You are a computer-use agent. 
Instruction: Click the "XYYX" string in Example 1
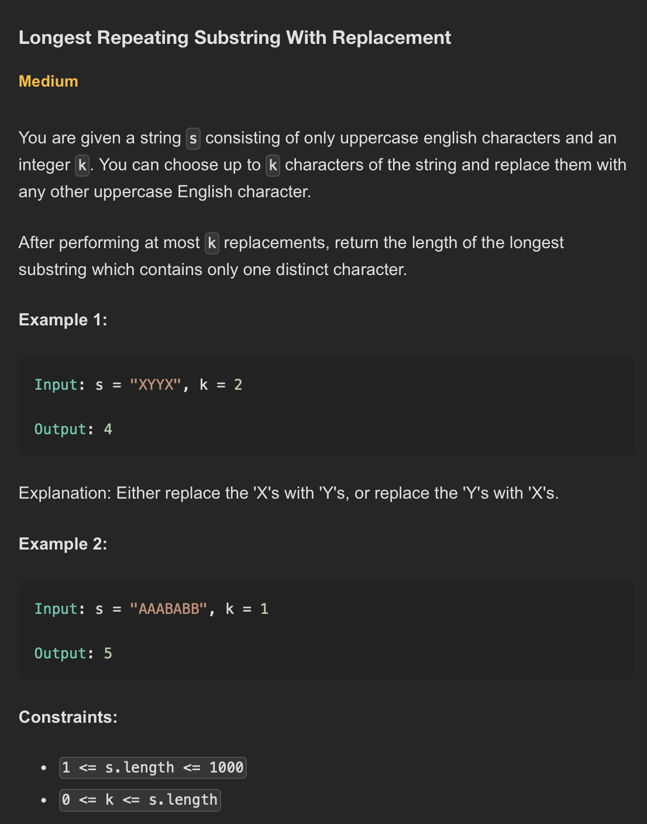click(156, 385)
